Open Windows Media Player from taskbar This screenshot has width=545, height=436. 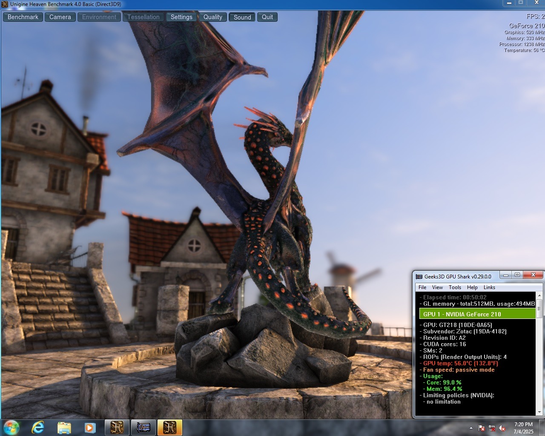(90, 427)
